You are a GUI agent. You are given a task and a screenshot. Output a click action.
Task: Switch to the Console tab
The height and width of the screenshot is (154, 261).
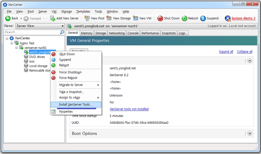pyautogui.click(x=133, y=33)
